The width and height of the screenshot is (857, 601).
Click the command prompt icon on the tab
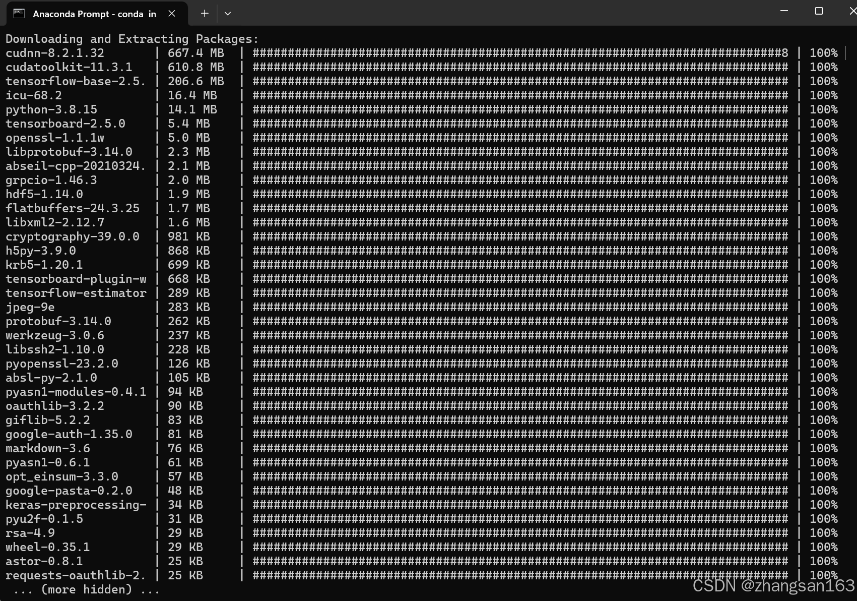(x=19, y=13)
